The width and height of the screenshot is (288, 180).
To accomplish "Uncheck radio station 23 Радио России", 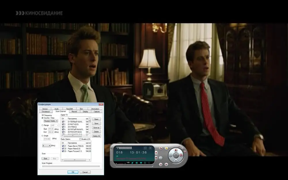I will pos(63,151).
